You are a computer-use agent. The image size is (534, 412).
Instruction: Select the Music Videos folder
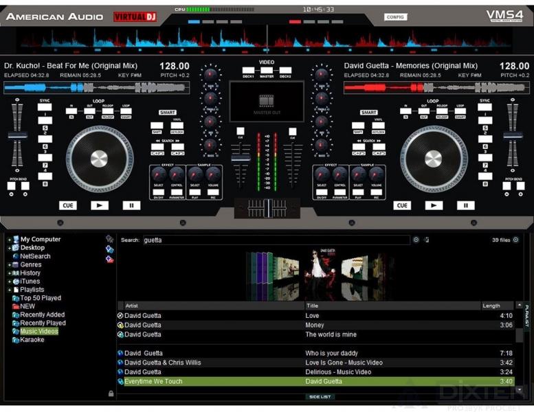click(x=36, y=332)
